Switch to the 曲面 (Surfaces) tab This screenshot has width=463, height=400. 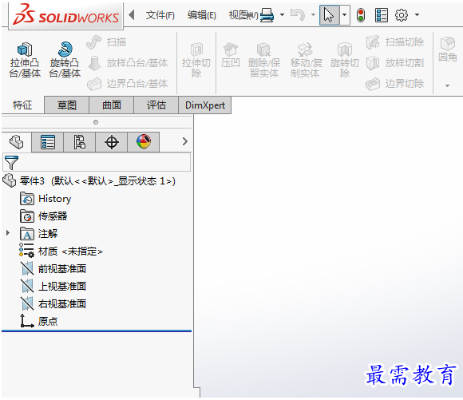point(112,105)
